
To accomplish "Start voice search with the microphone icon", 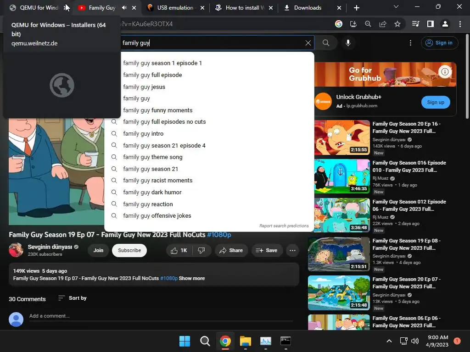I will 348,43.
